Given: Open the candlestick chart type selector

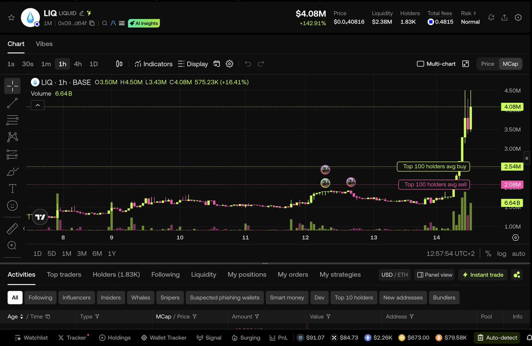Looking at the screenshot, I should coord(119,64).
